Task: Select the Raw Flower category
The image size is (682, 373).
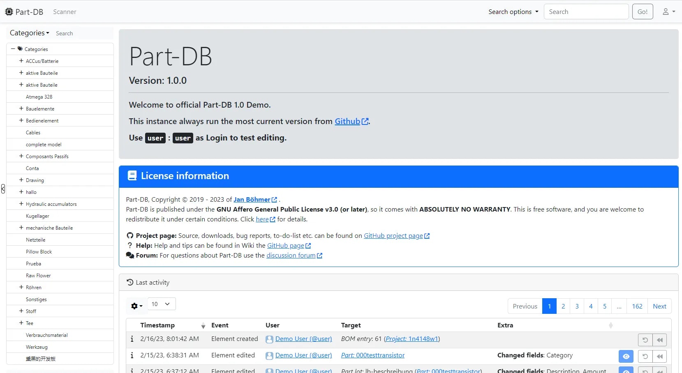Action: [38, 276]
